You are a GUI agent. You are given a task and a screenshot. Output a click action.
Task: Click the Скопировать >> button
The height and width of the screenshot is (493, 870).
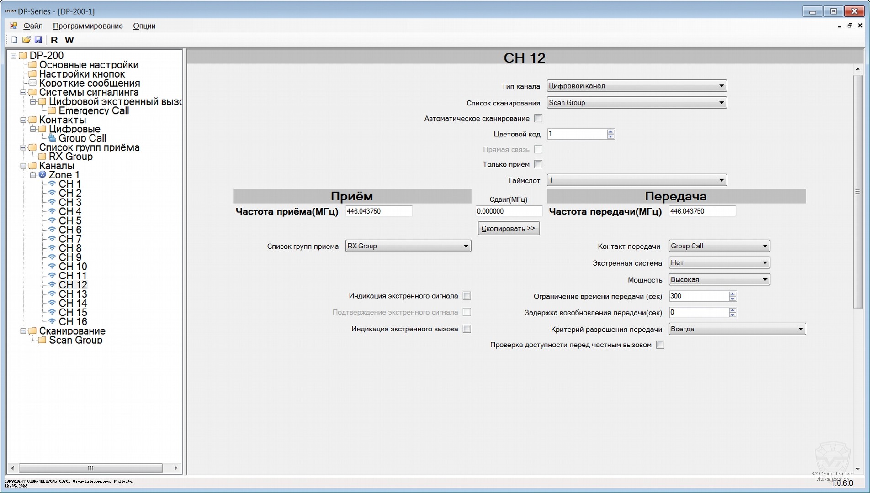pos(509,228)
